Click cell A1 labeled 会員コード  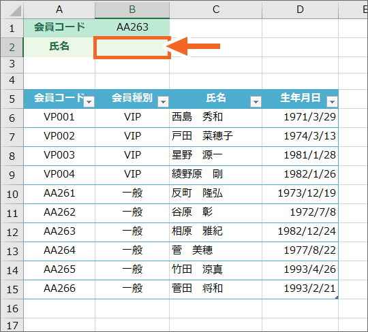point(59,28)
